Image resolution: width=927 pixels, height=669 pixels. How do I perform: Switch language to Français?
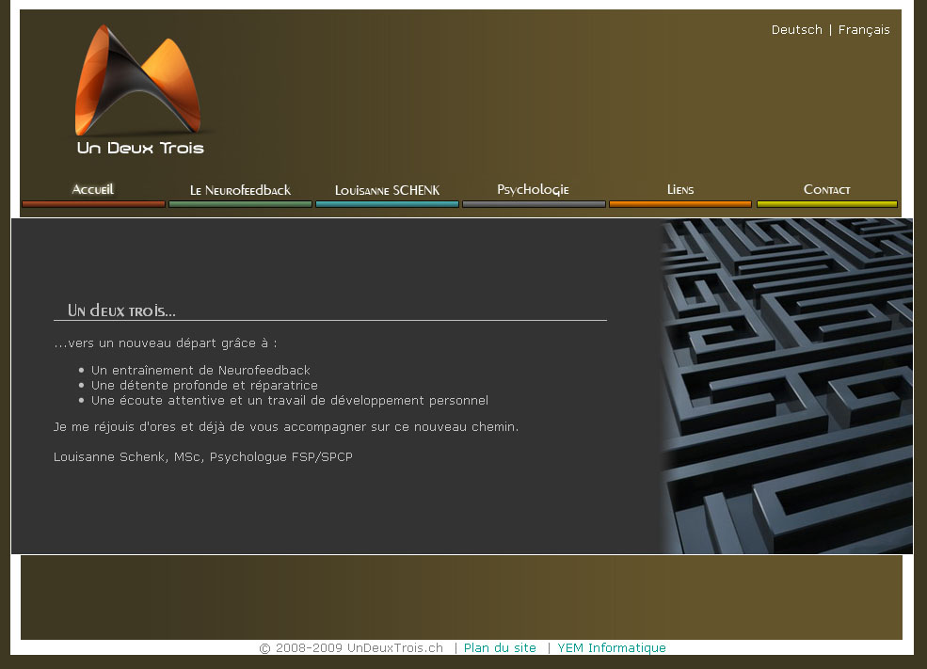point(864,30)
